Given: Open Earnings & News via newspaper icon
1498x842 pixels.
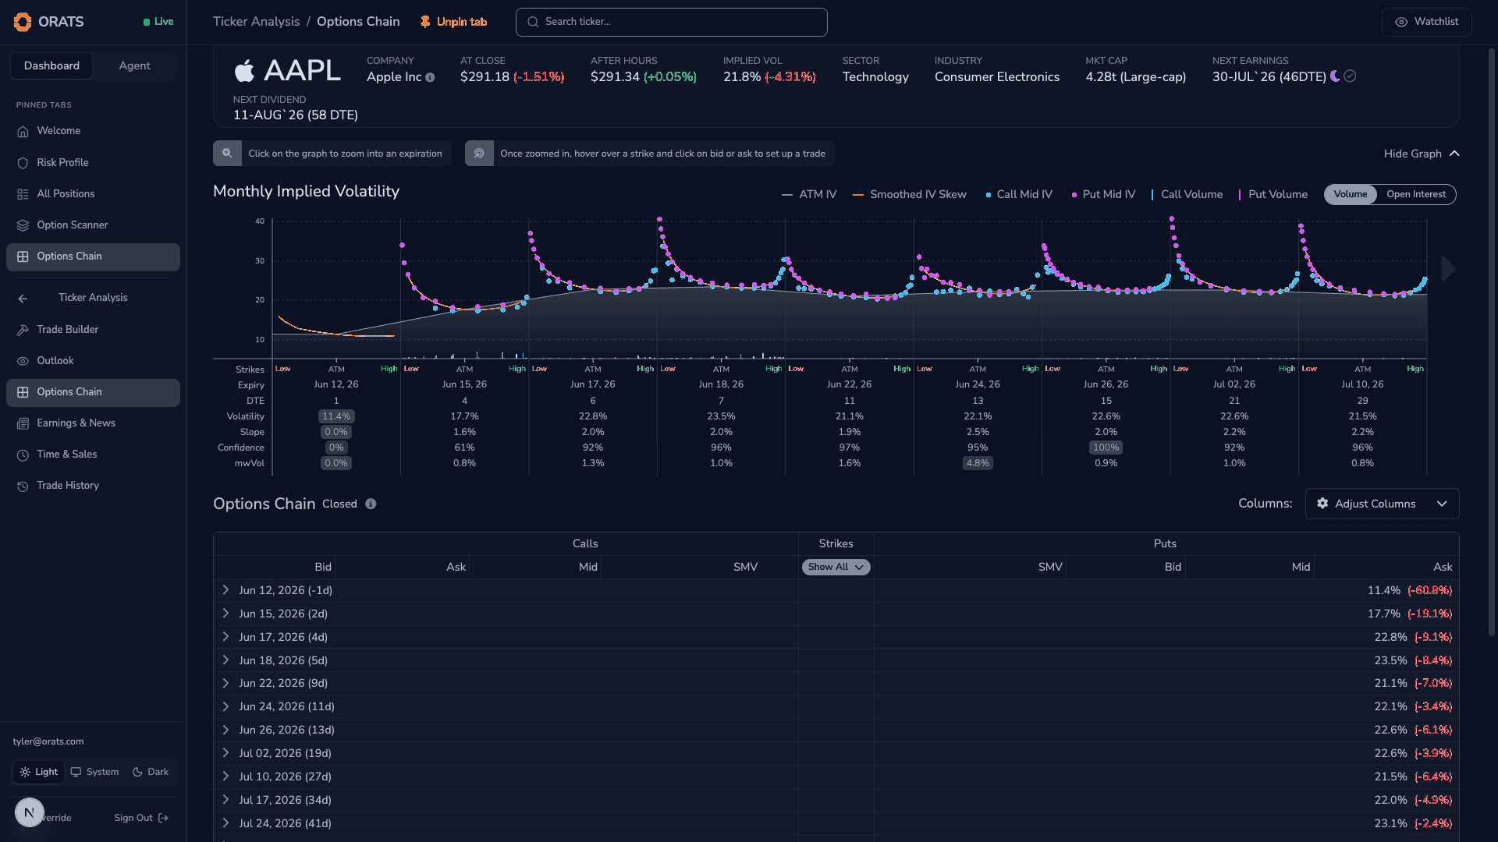Looking at the screenshot, I should [x=23, y=423].
